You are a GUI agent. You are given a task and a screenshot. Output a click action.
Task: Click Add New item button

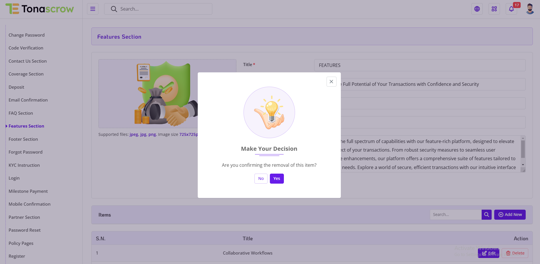pyautogui.click(x=510, y=215)
